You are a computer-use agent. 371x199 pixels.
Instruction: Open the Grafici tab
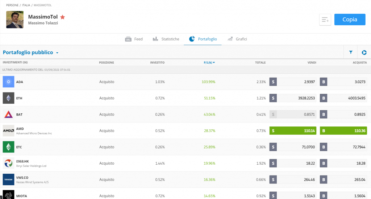pyautogui.click(x=237, y=39)
